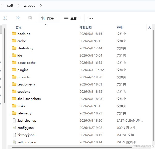The height and width of the screenshot is (149, 155).
Task: Select the sessions folder icon
Action: pos(14,91)
